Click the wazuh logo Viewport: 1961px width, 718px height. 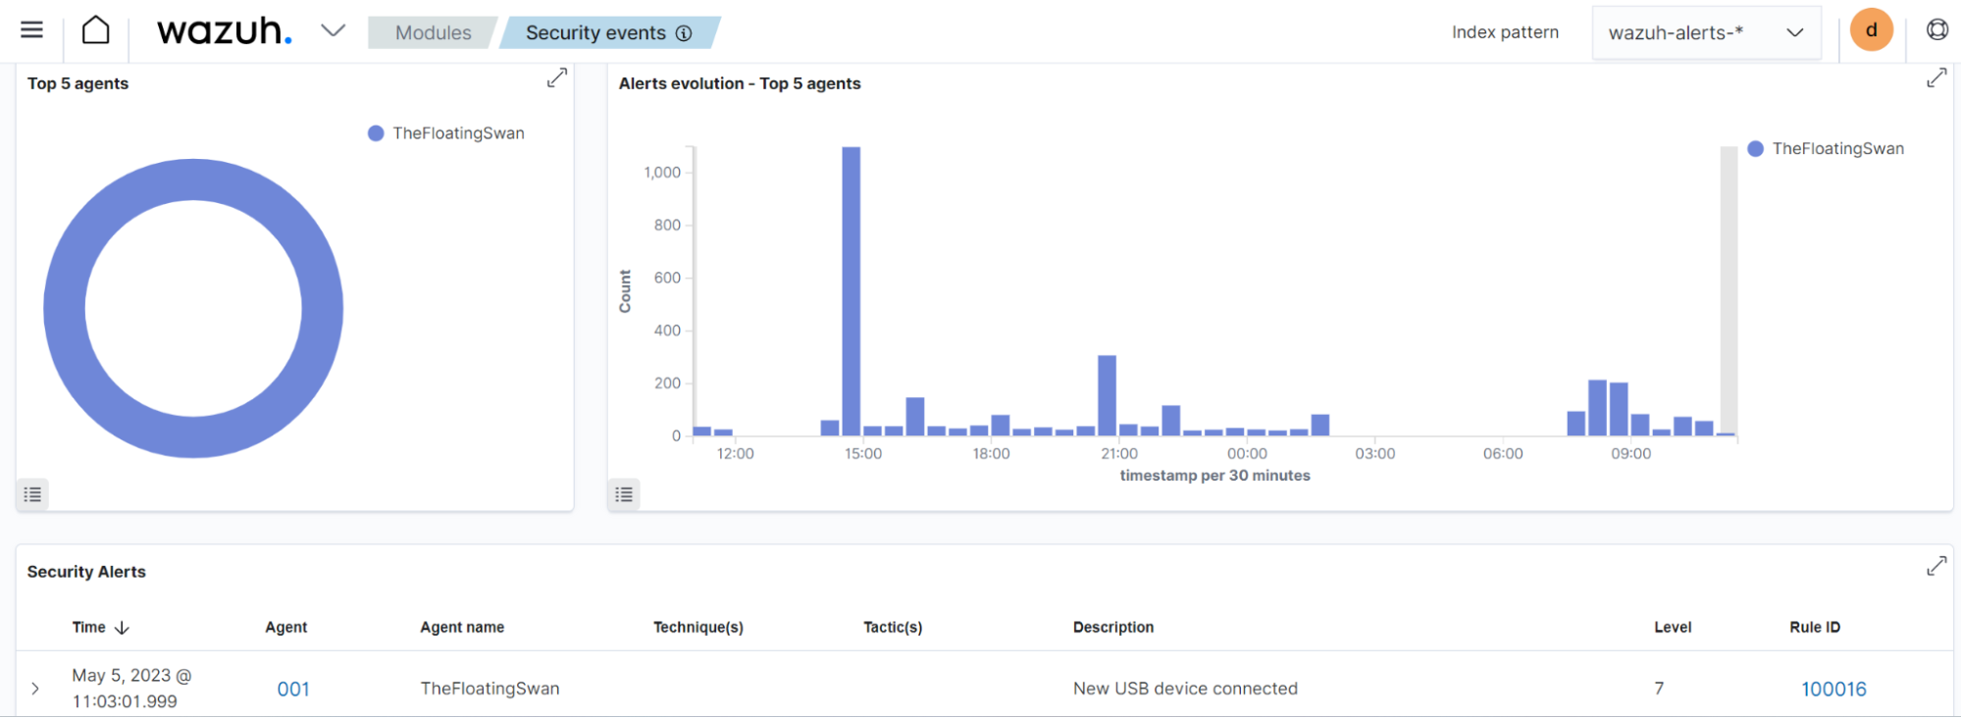(x=225, y=31)
